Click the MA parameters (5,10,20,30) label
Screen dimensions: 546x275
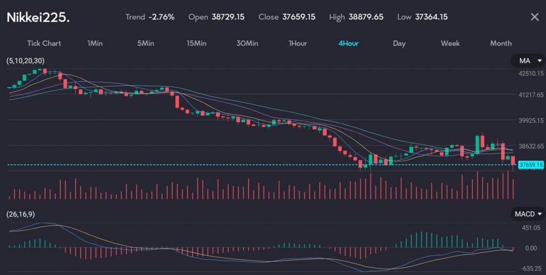(x=26, y=61)
